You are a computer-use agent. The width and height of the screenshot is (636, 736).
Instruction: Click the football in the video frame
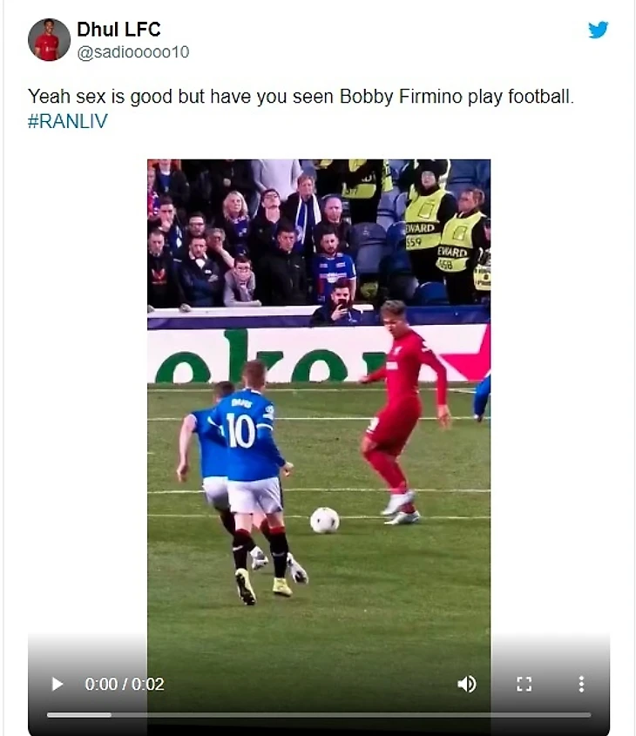tap(324, 520)
